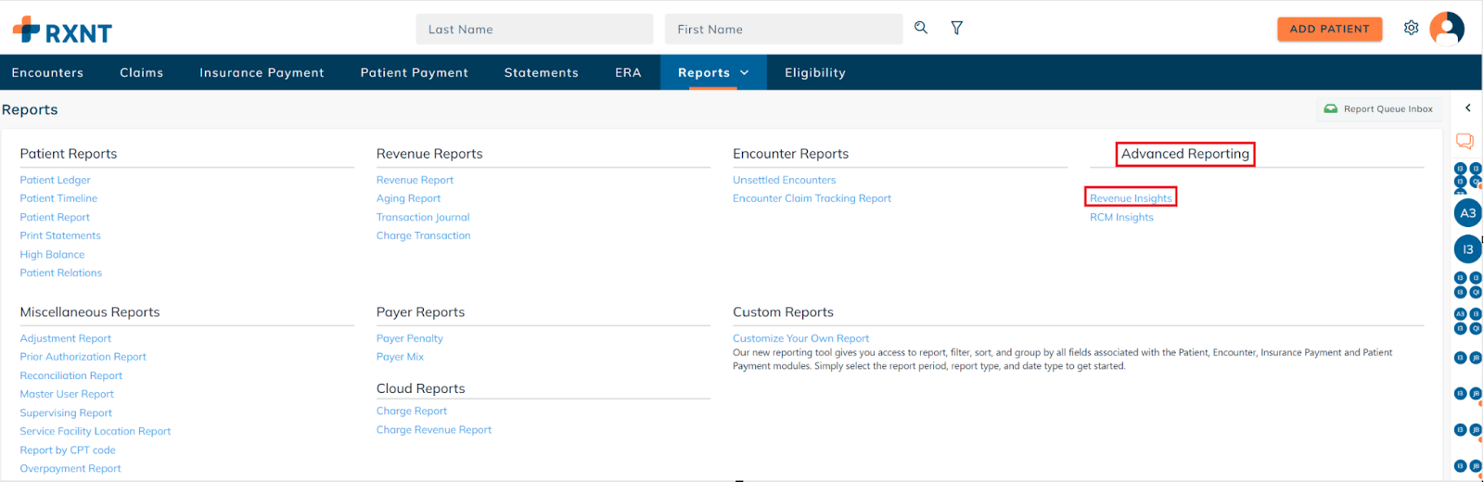The image size is (1484, 482).
Task: Open the Revenue Insights report link
Action: coord(1131,198)
